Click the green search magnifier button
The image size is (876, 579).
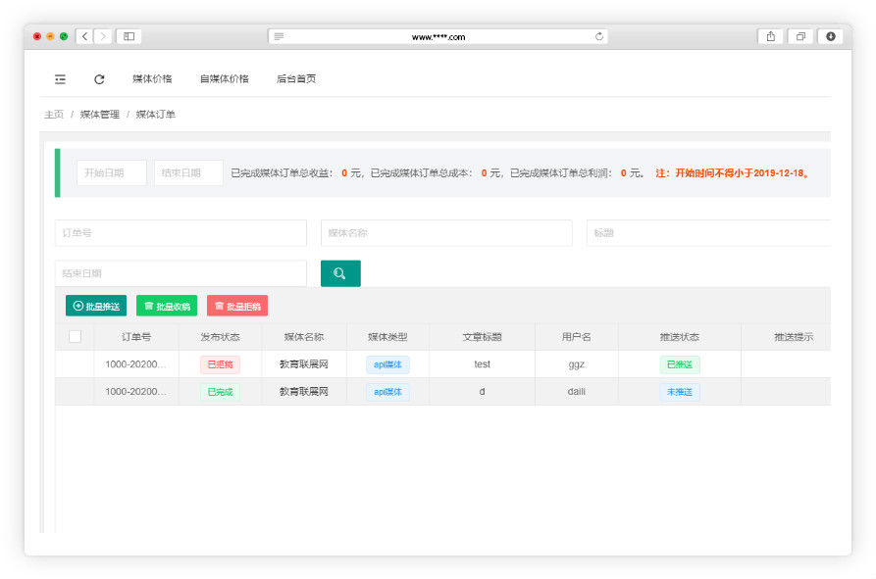(340, 273)
